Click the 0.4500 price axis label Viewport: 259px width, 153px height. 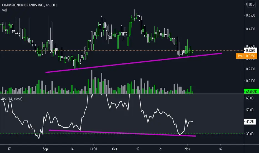coord(250,29)
